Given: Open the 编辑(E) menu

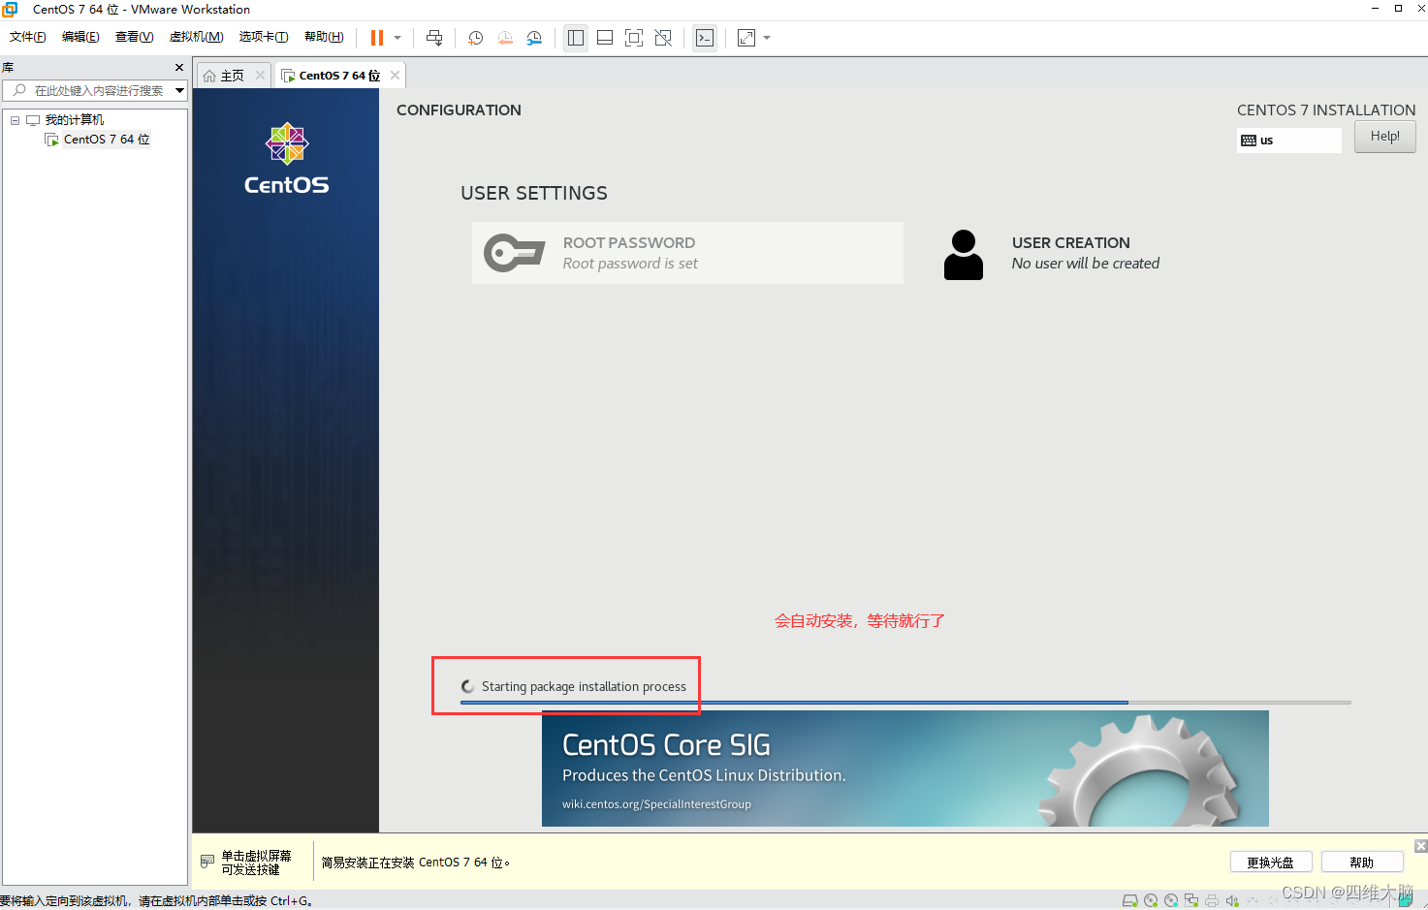Looking at the screenshot, I should (x=80, y=37).
